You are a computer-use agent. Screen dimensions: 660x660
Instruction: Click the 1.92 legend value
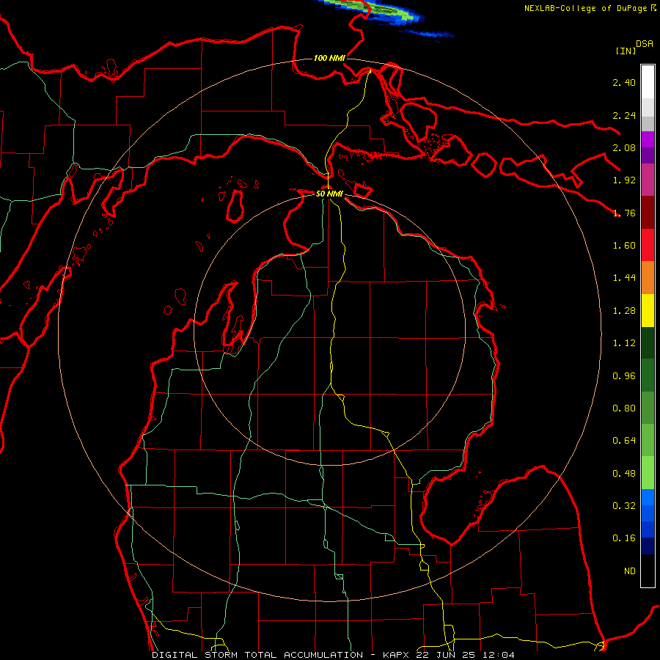coord(624,180)
